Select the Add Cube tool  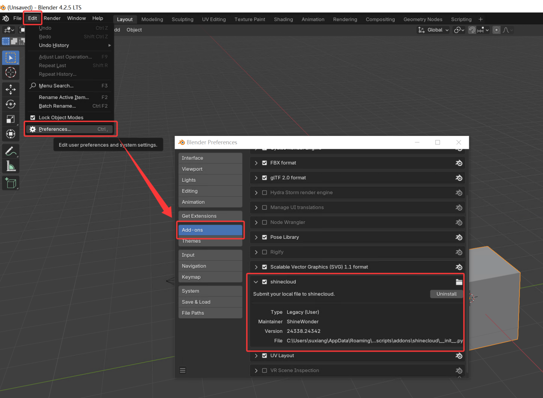(11, 183)
